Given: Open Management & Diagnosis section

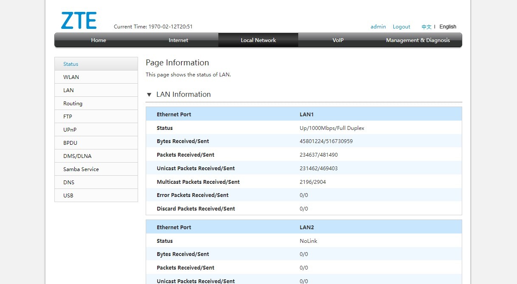Looking at the screenshot, I should 418,40.
